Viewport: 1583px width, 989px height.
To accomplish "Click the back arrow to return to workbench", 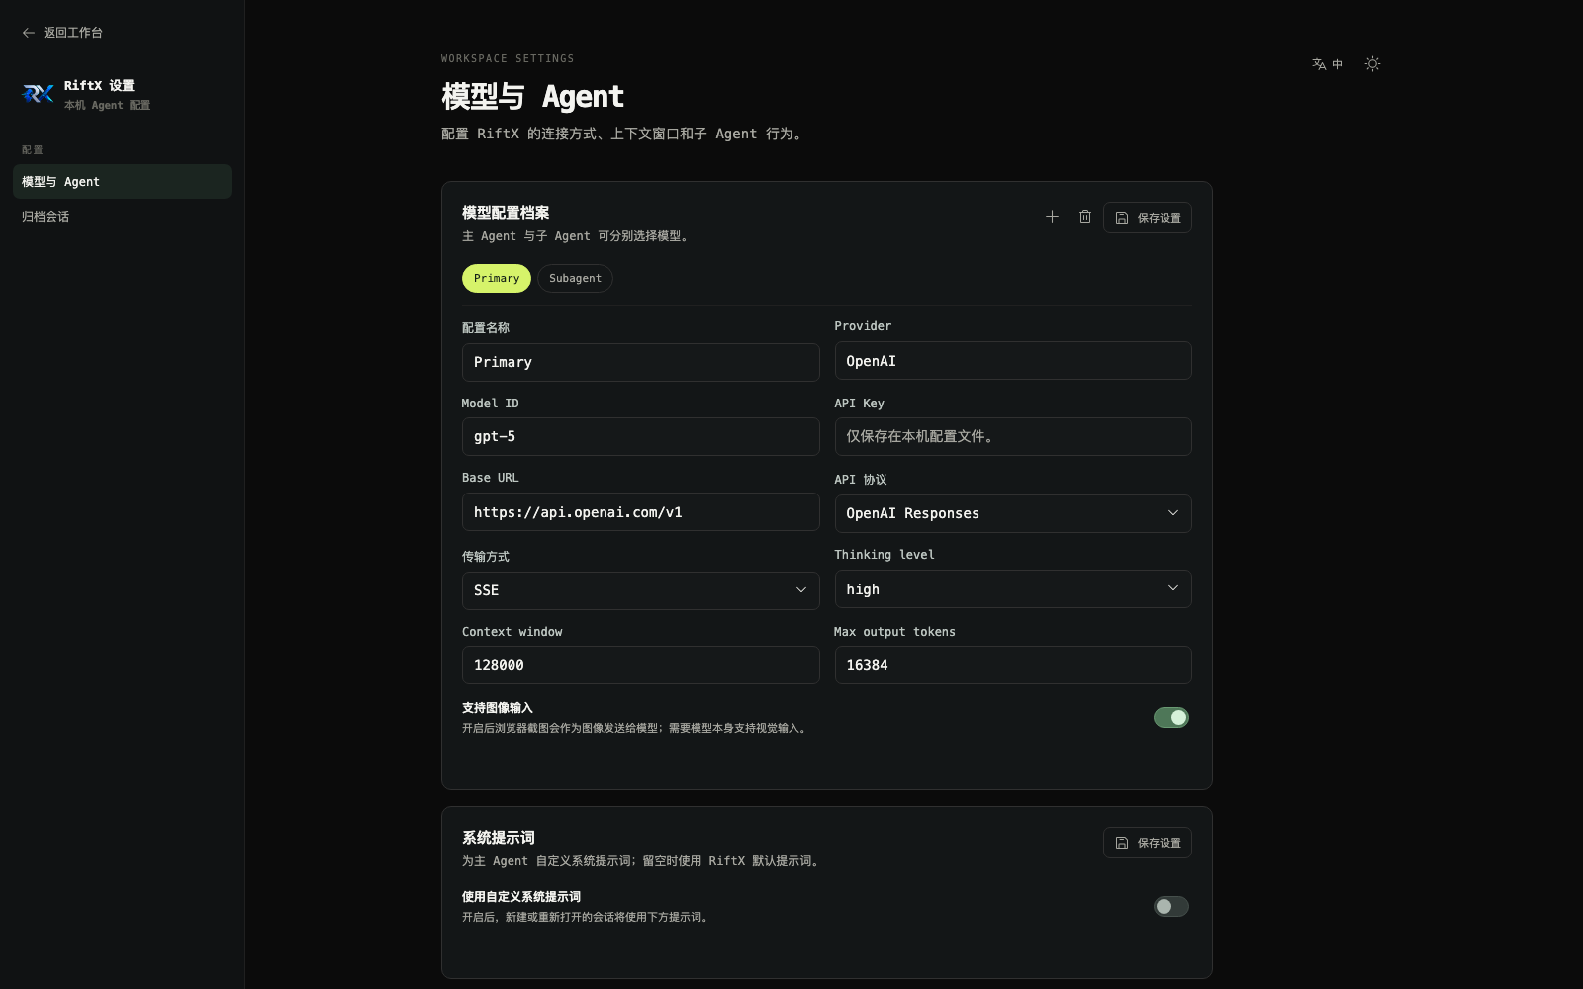I will [29, 33].
